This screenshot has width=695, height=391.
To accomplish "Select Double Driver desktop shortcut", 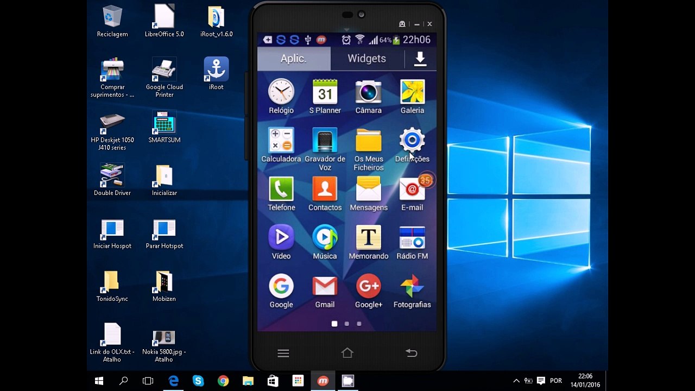I will pyautogui.click(x=112, y=180).
